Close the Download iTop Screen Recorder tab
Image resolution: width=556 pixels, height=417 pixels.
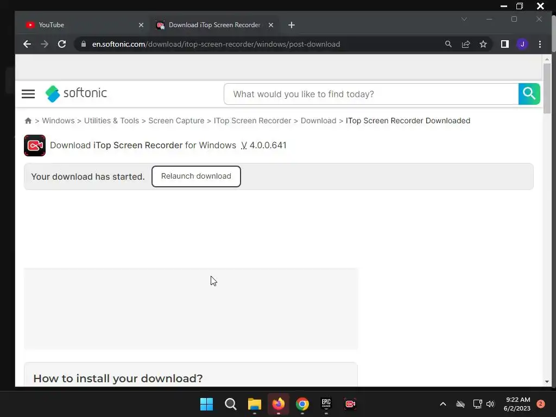tap(271, 25)
